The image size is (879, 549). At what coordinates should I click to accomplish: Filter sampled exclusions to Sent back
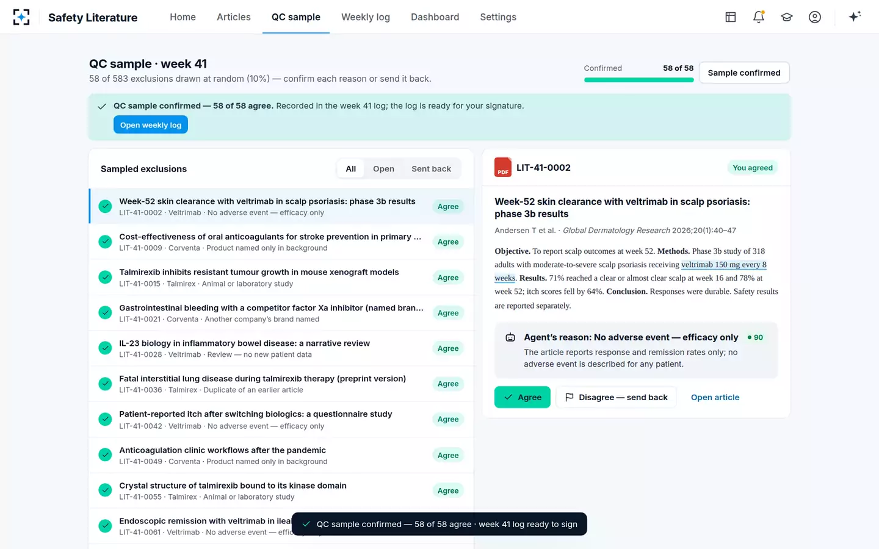coord(431,168)
